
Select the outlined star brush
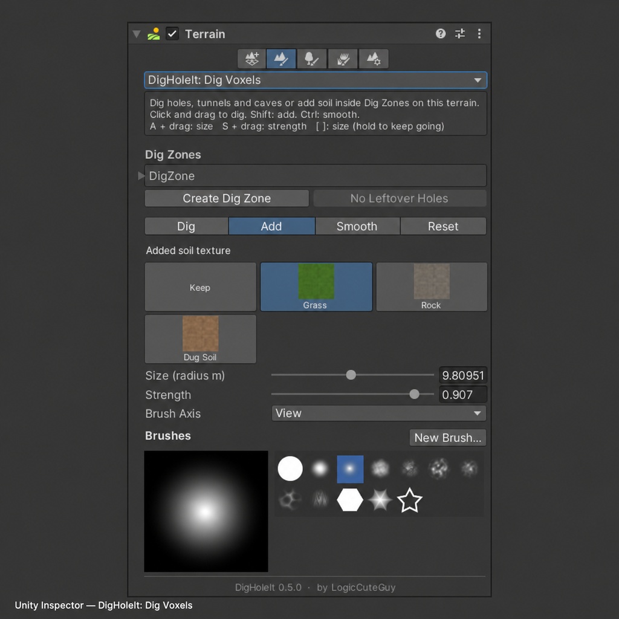410,500
